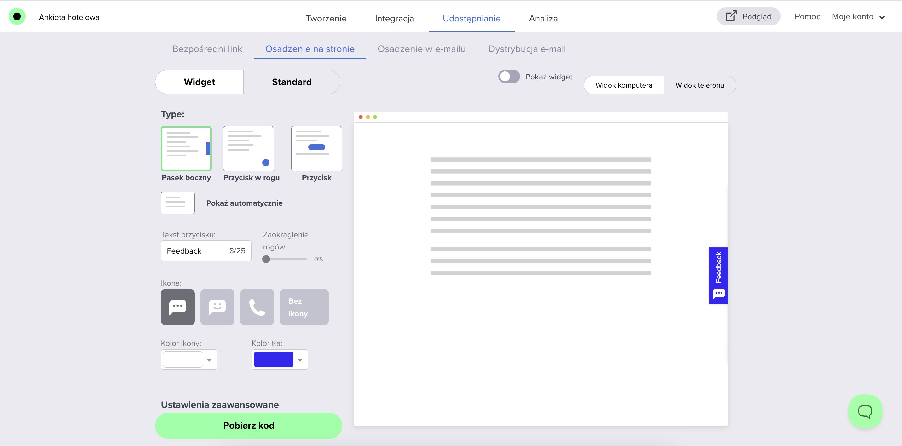Open the green chat support bubble
Image resolution: width=902 pixels, height=446 pixels.
865,411
